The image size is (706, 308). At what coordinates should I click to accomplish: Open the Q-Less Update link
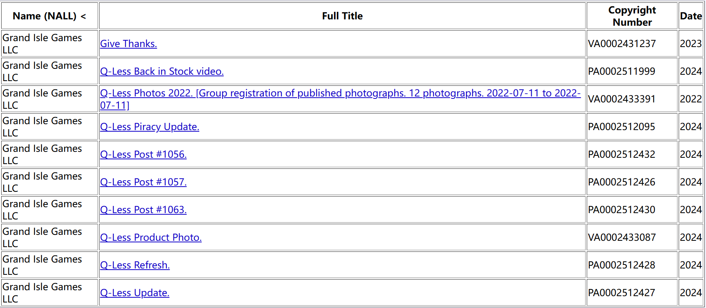[x=135, y=293]
